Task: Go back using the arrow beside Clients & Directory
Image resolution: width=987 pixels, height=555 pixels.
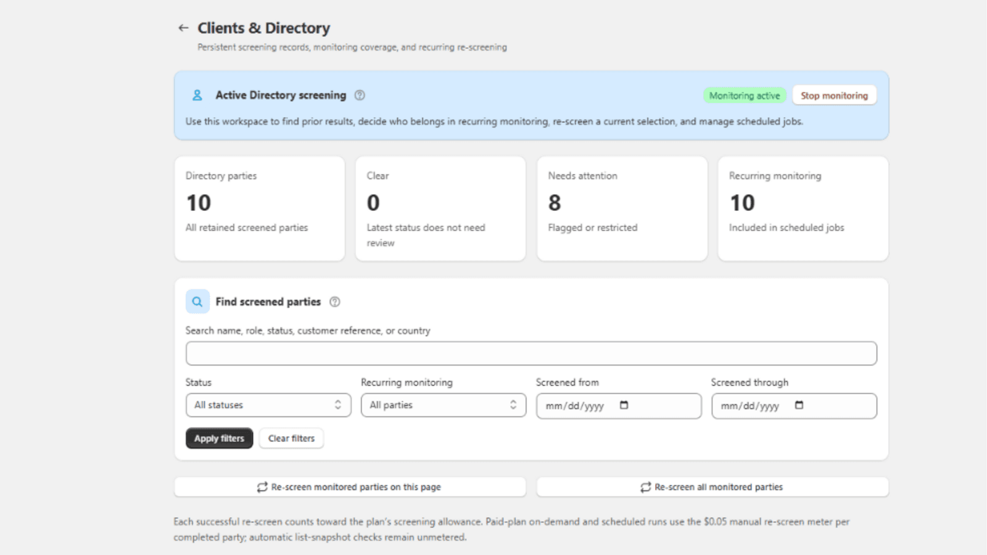Action: click(x=183, y=28)
